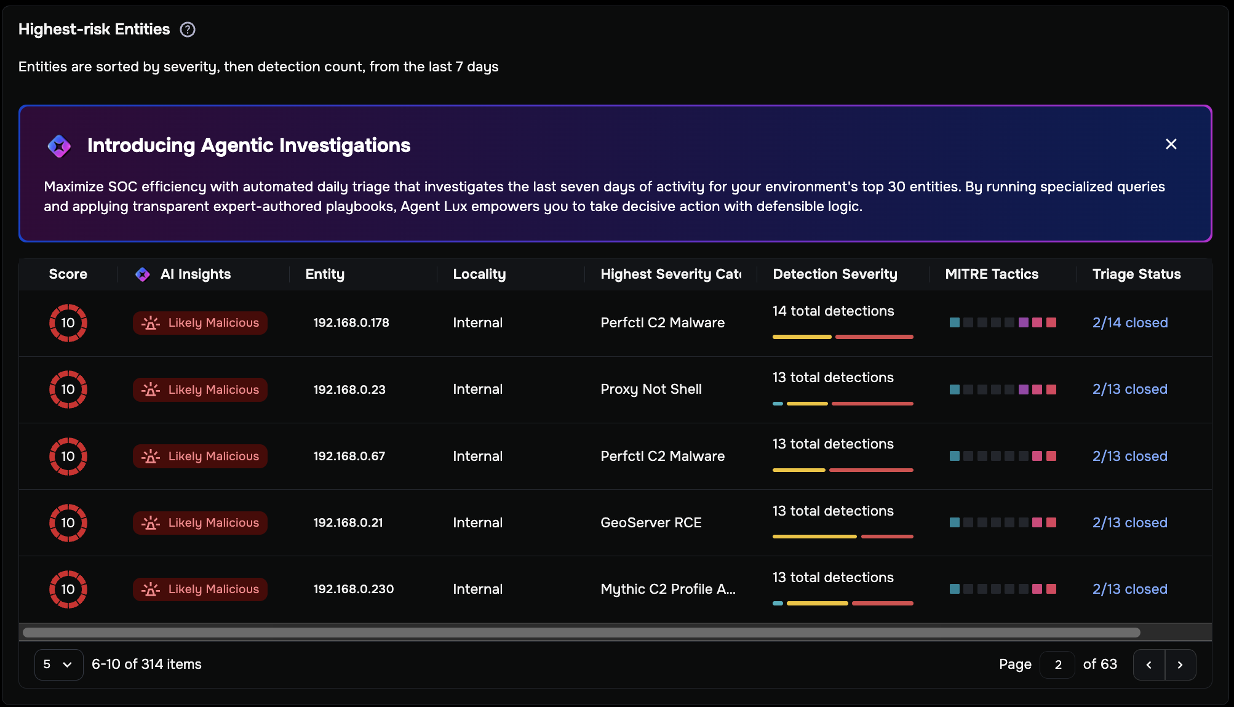Click the Highest Severity Category column header
Viewport: 1234px width, 707px height.
point(671,274)
